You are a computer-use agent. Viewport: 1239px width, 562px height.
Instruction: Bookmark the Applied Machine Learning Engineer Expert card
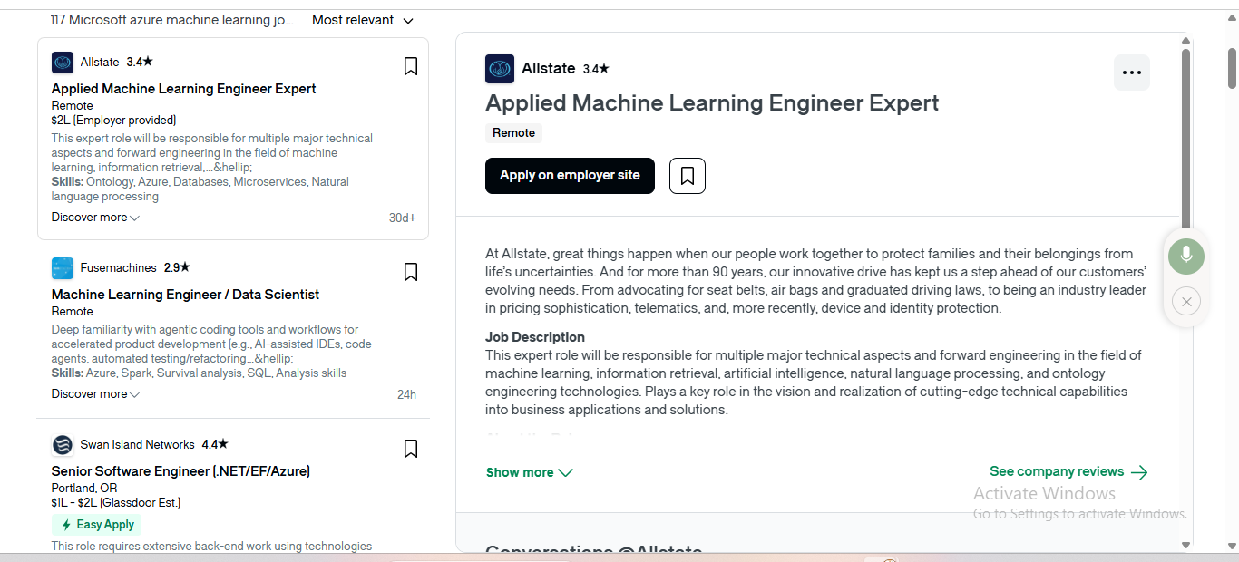coord(410,65)
